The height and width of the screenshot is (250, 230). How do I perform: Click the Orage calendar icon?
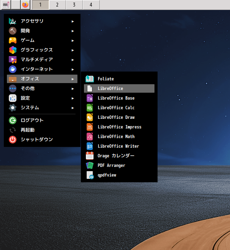tap(90, 156)
